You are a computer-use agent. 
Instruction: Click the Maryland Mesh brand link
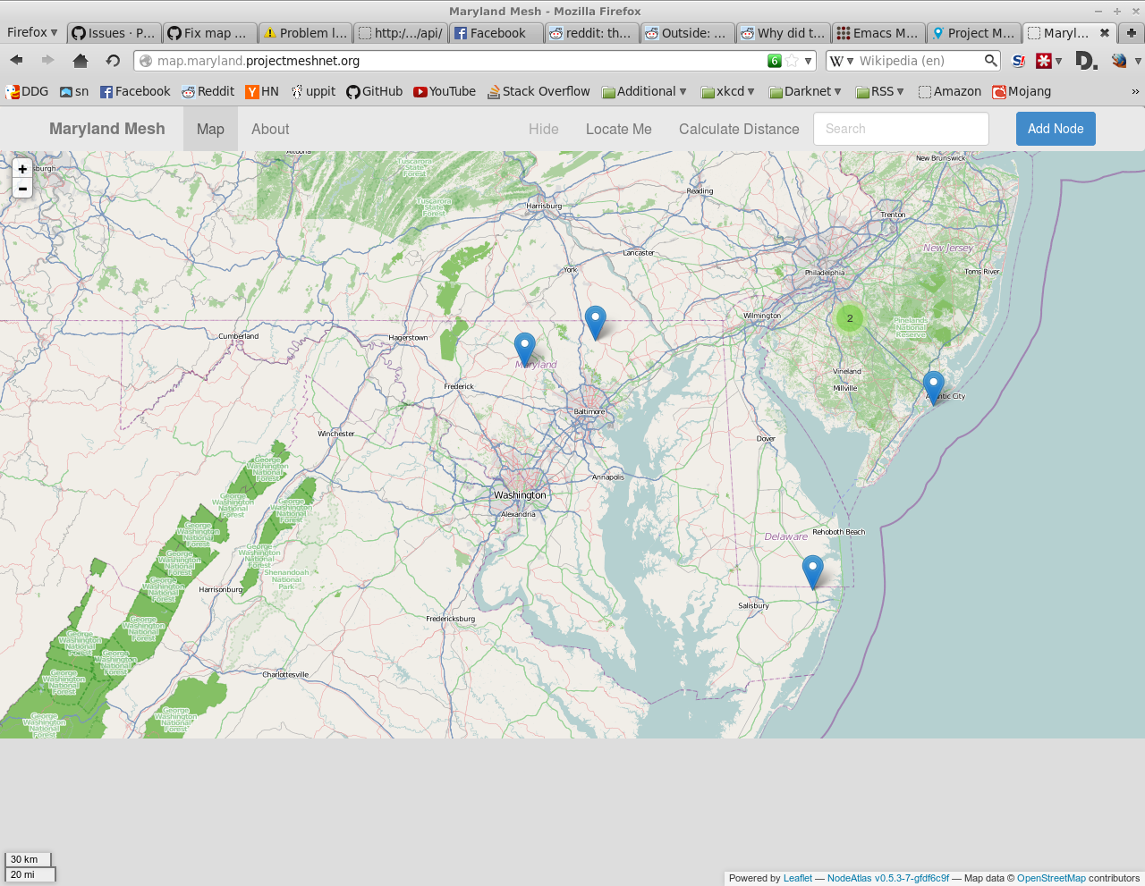(x=107, y=129)
